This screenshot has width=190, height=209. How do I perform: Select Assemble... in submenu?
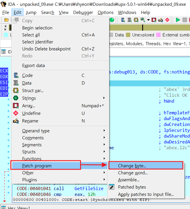coord(146,180)
